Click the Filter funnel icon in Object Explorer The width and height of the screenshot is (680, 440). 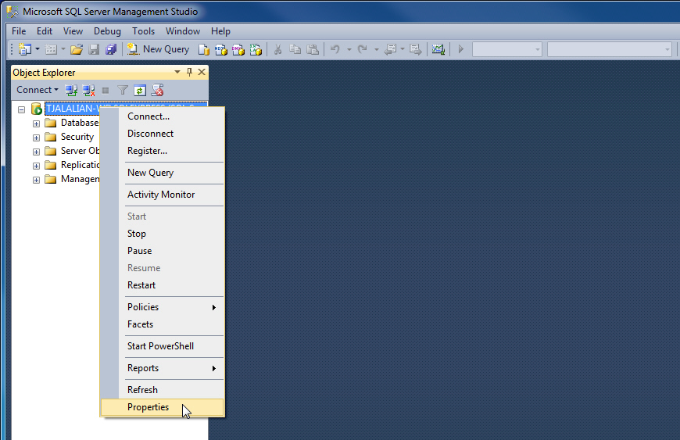[123, 90]
